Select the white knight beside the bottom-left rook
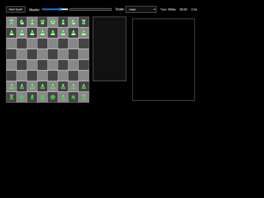The height and width of the screenshot is (198, 264). pos(22,97)
